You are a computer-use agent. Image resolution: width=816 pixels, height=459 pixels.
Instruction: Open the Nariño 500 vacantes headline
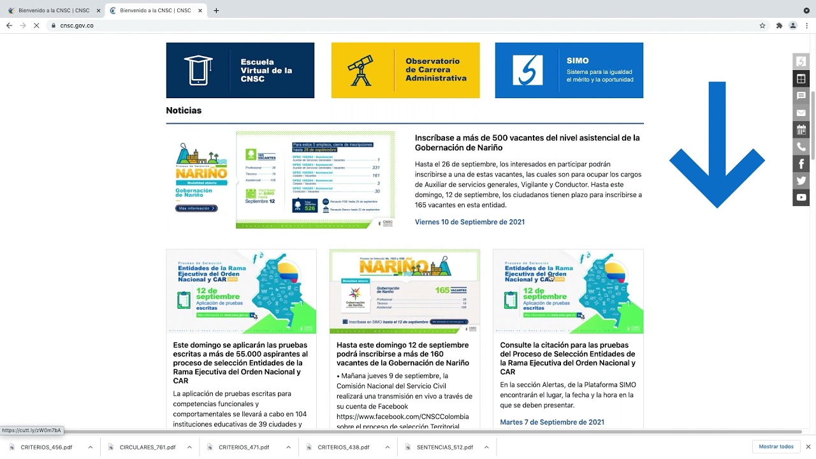point(527,143)
